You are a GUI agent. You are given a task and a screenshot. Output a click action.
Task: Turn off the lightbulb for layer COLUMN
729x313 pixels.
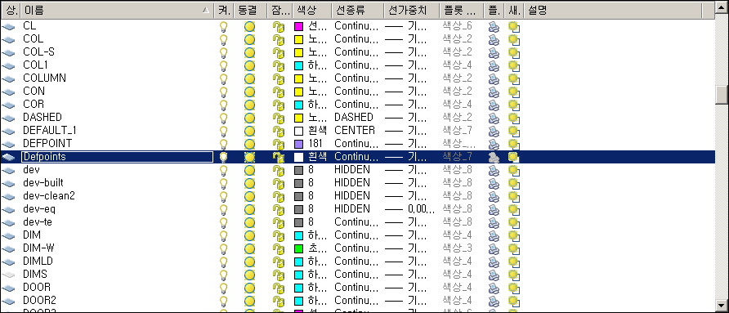tap(224, 78)
